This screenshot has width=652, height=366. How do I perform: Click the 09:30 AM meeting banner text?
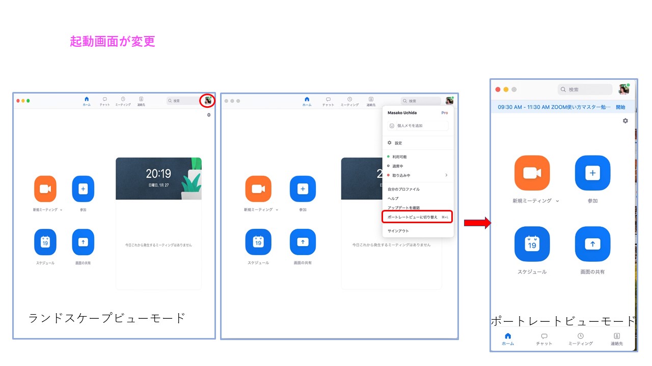tap(554, 107)
